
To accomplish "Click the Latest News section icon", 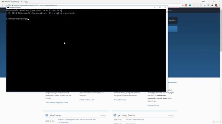I will (47, 115).
